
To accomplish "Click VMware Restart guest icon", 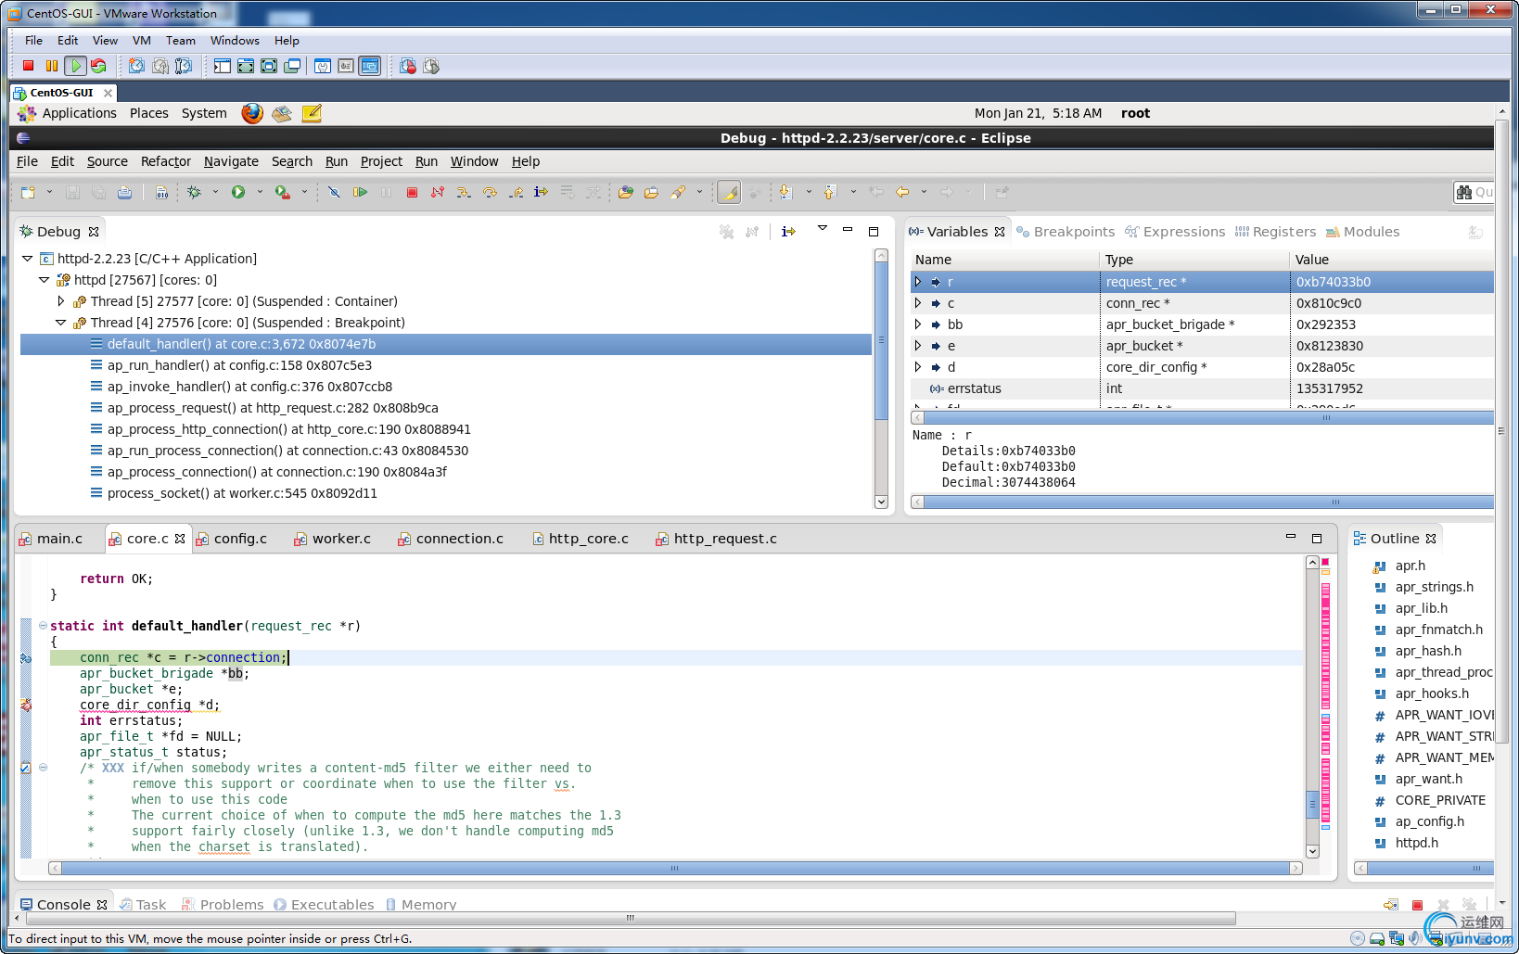I will point(98,66).
